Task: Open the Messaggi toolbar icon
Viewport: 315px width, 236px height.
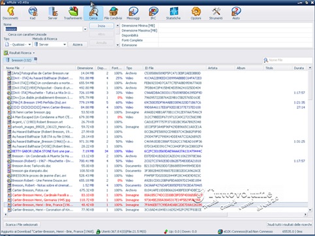Action: coord(133,13)
